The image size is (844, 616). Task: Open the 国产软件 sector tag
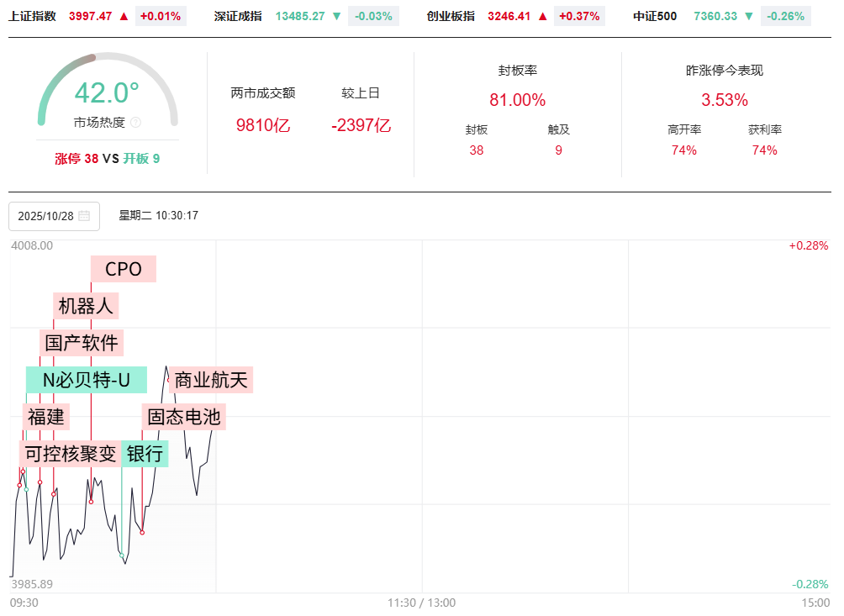point(82,343)
